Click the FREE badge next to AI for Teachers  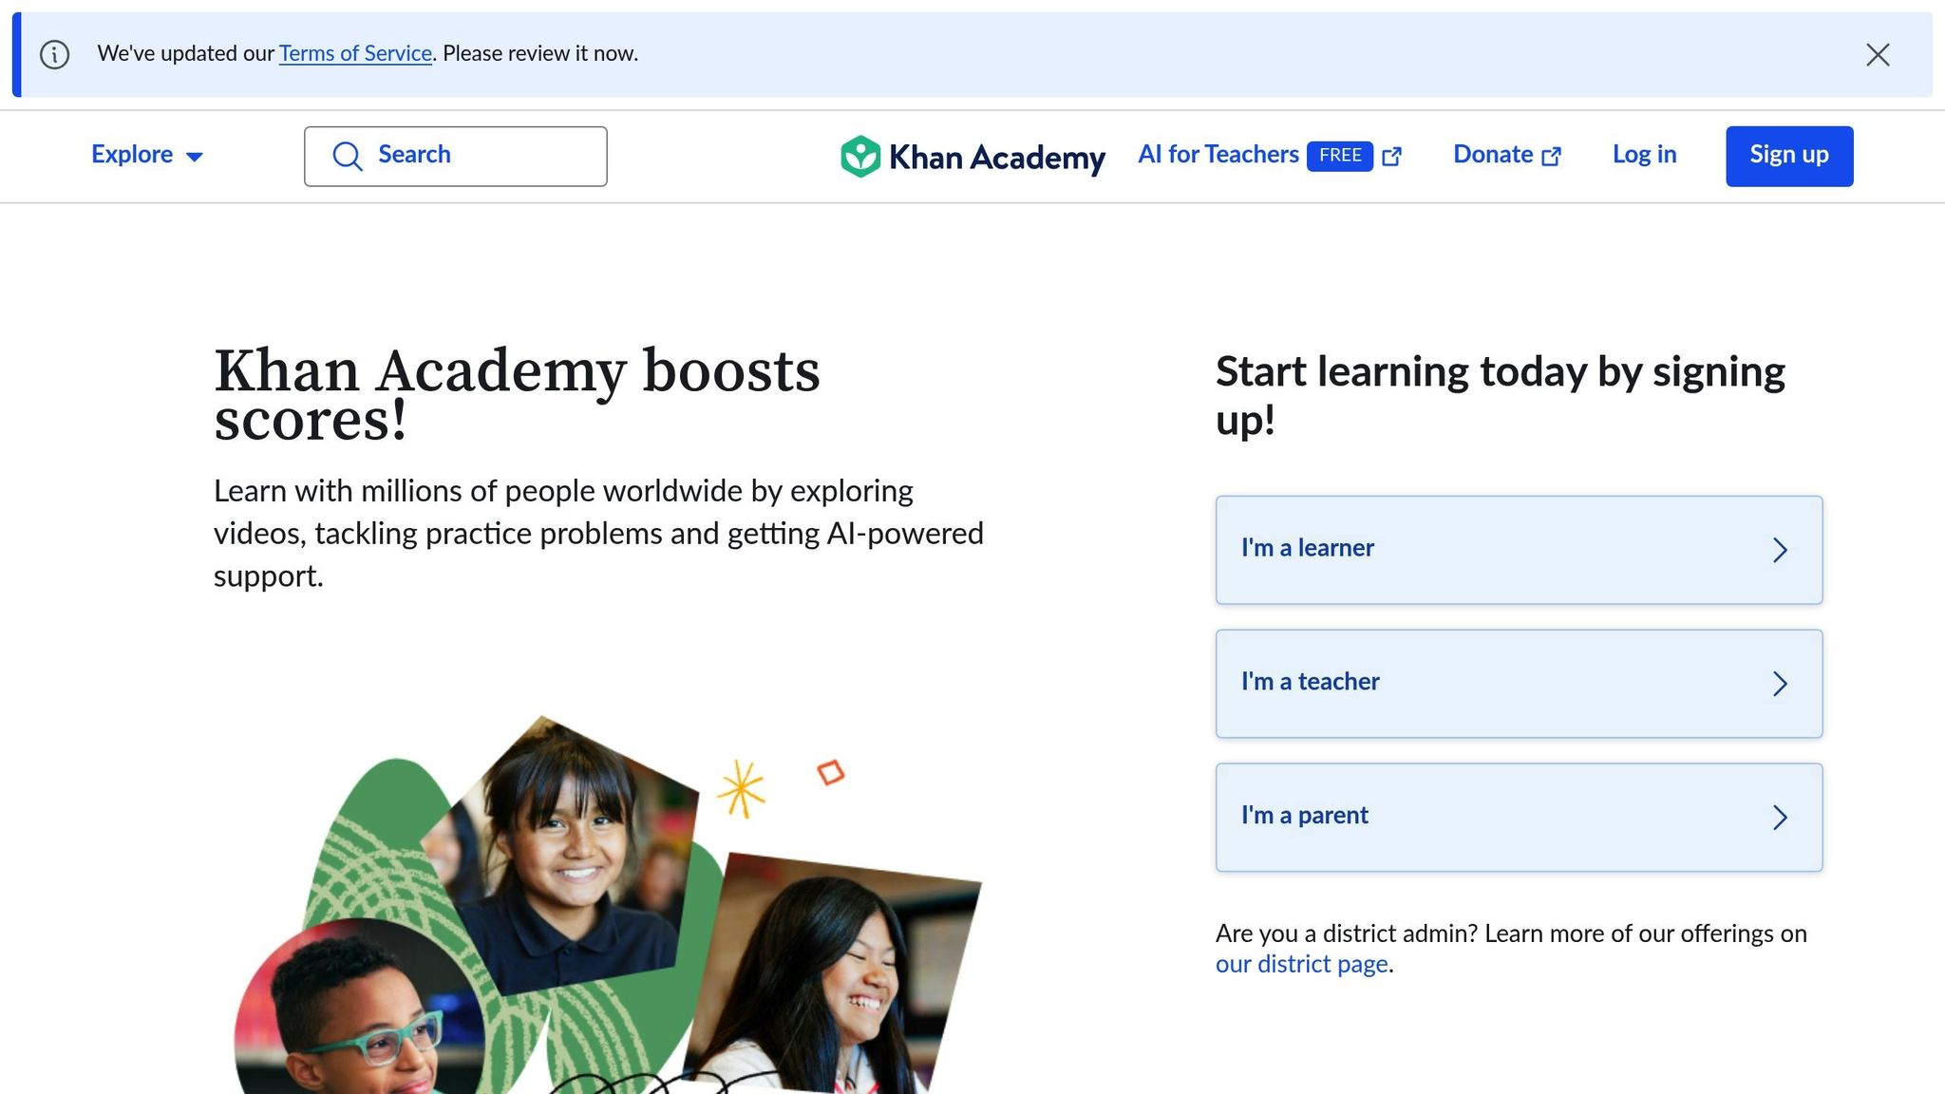point(1340,155)
